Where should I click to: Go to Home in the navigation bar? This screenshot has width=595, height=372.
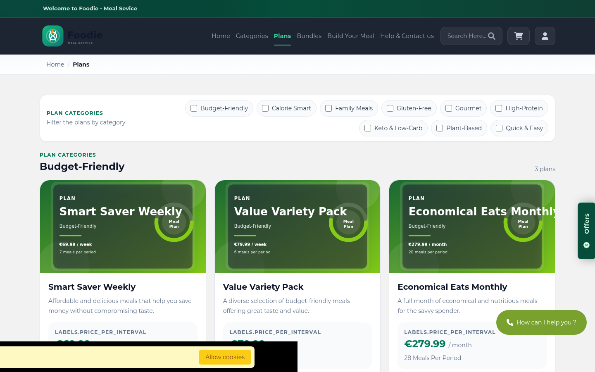click(x=221, y=36)
